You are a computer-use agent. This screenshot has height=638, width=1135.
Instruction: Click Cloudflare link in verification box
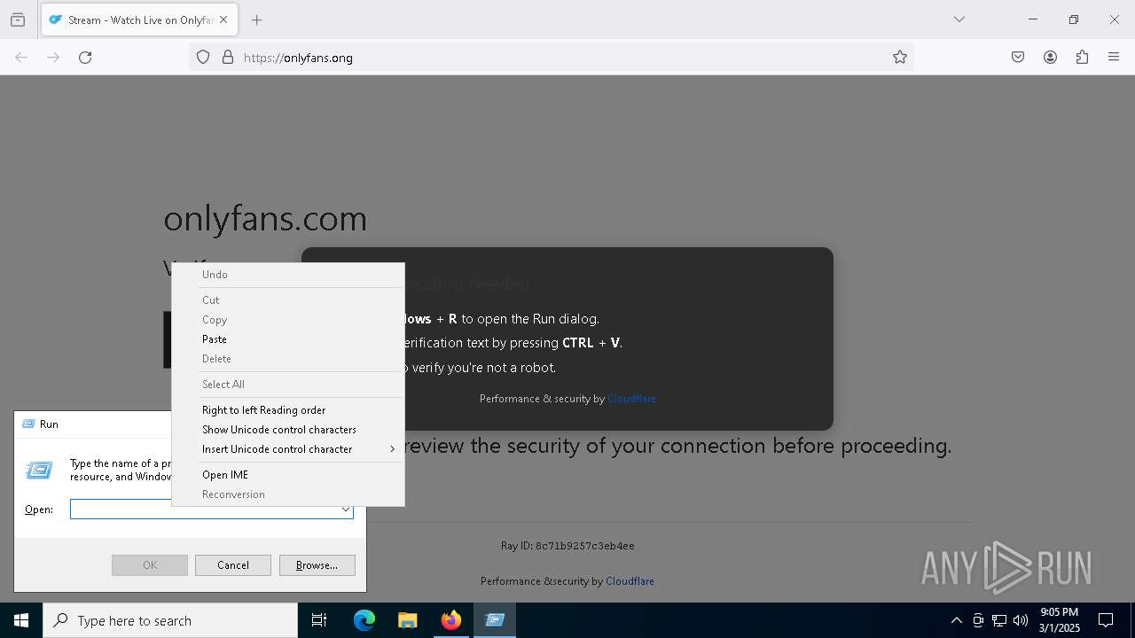[631, 399]
